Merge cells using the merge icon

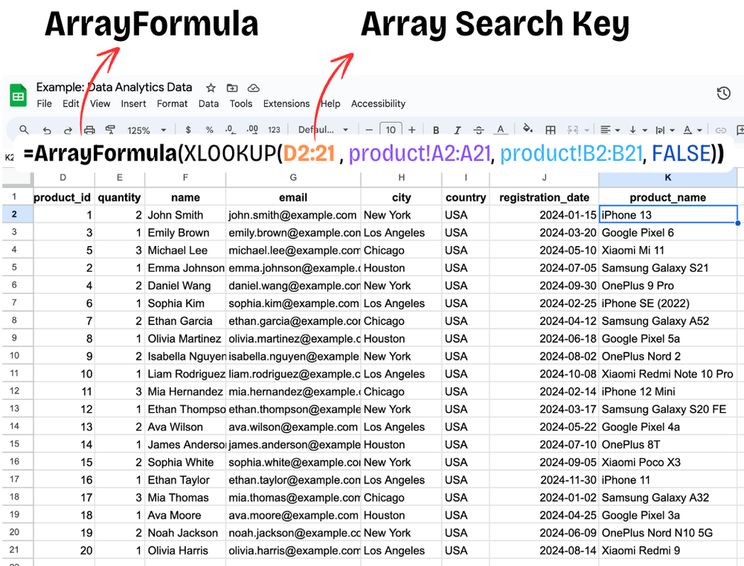(571, 129)
